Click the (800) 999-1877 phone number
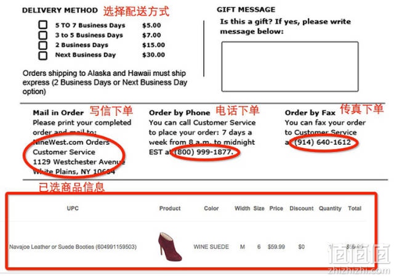The width and height of the screenshot is (394, 278). click(204, 152)
